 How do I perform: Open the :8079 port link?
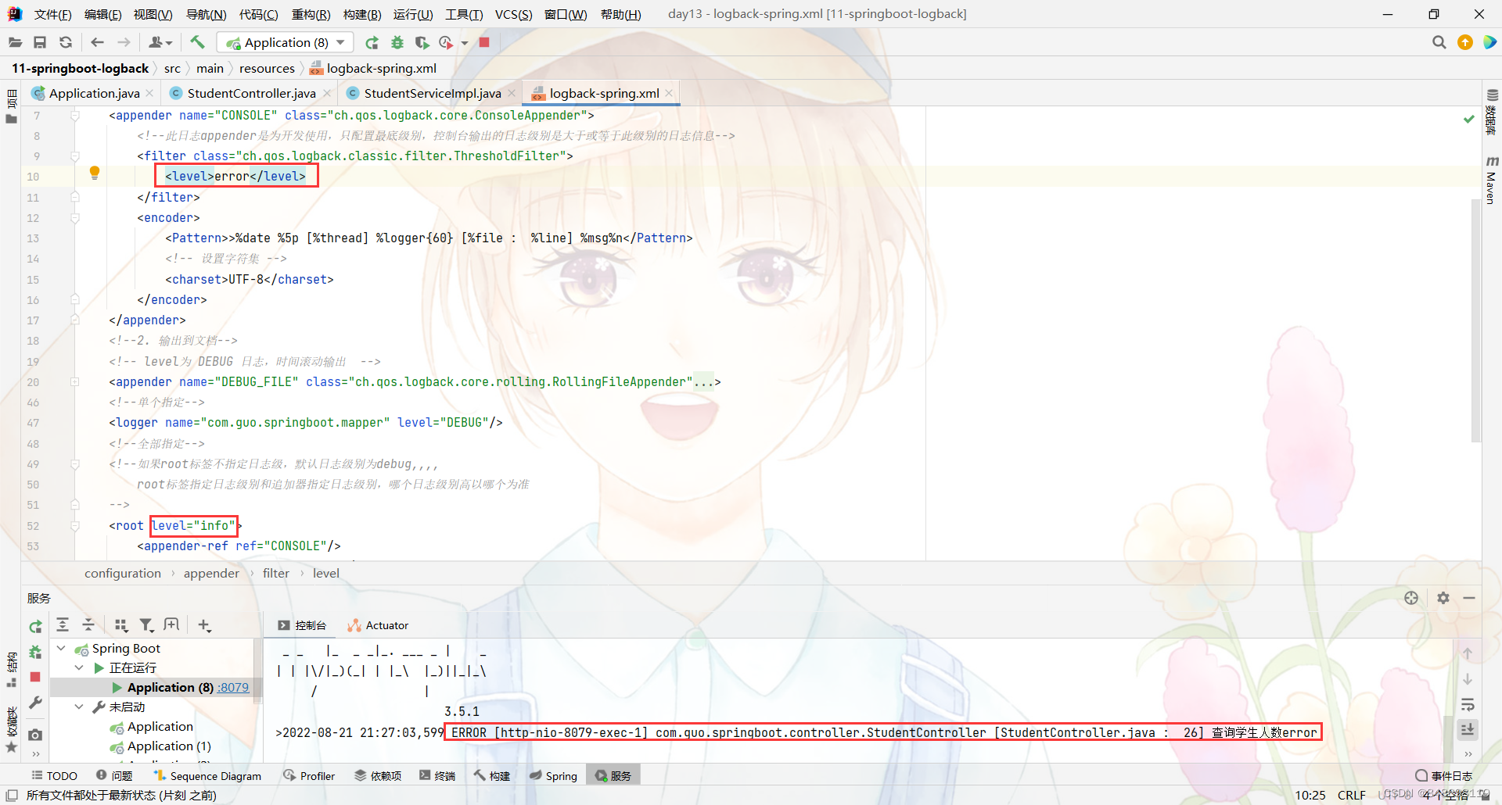click(233, 687)
